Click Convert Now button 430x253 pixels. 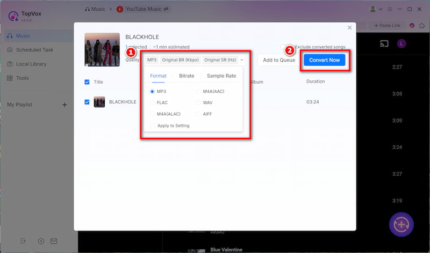[325, 60]
